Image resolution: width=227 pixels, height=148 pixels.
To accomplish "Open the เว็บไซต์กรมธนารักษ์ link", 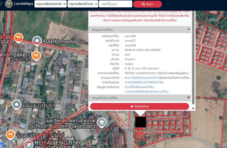I will pyautogui.click(x=143, y=78).
